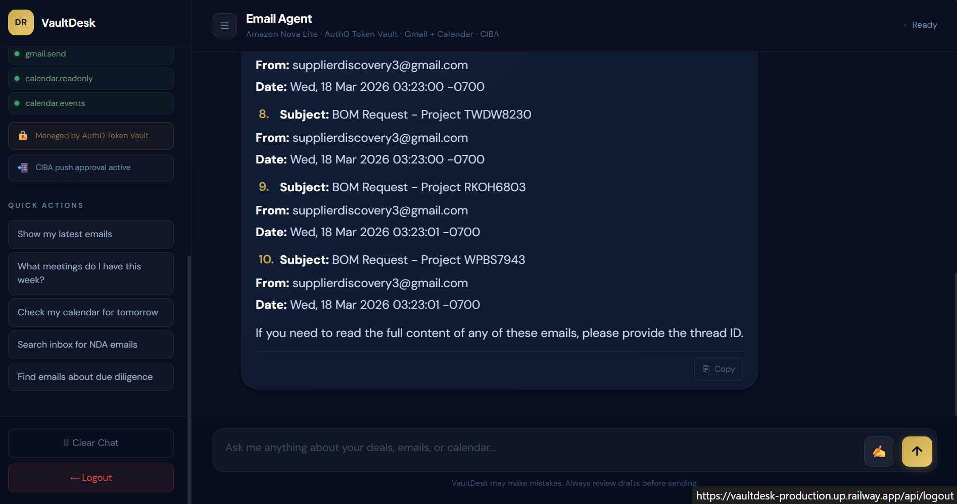Click the yellow send arrow button
This screenshot has width=957, height=504.
(917, 452)
